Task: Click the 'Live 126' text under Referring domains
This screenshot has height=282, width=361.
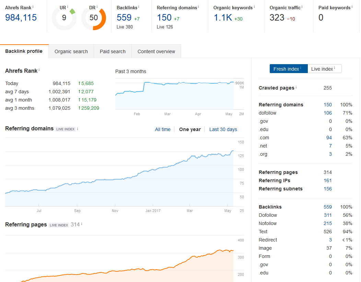Action: (x=165, y=27)
